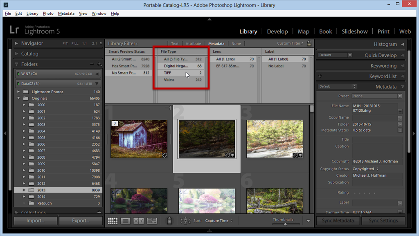
Task: Select the Text filter option
Action: pos(175,43)
